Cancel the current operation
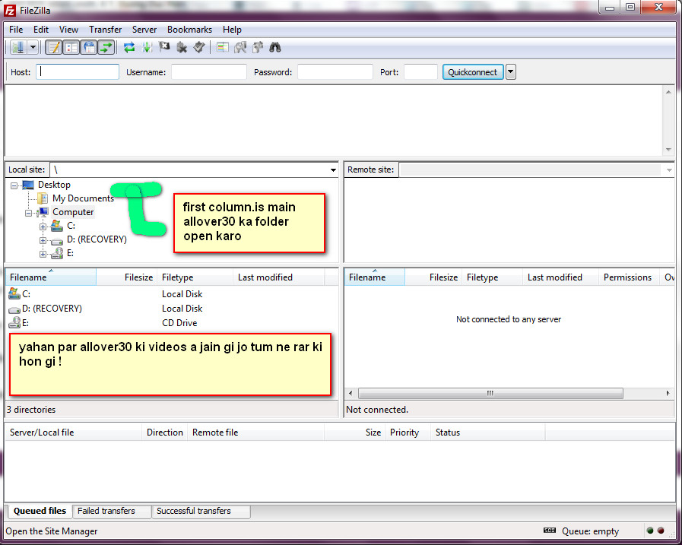 164,47
